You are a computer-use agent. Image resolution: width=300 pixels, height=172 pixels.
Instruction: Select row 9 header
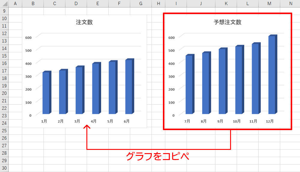[x=4, y=11]
